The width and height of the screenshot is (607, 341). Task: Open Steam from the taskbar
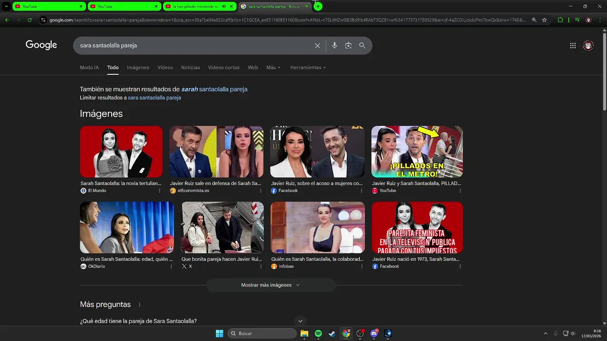coord(332,333)
